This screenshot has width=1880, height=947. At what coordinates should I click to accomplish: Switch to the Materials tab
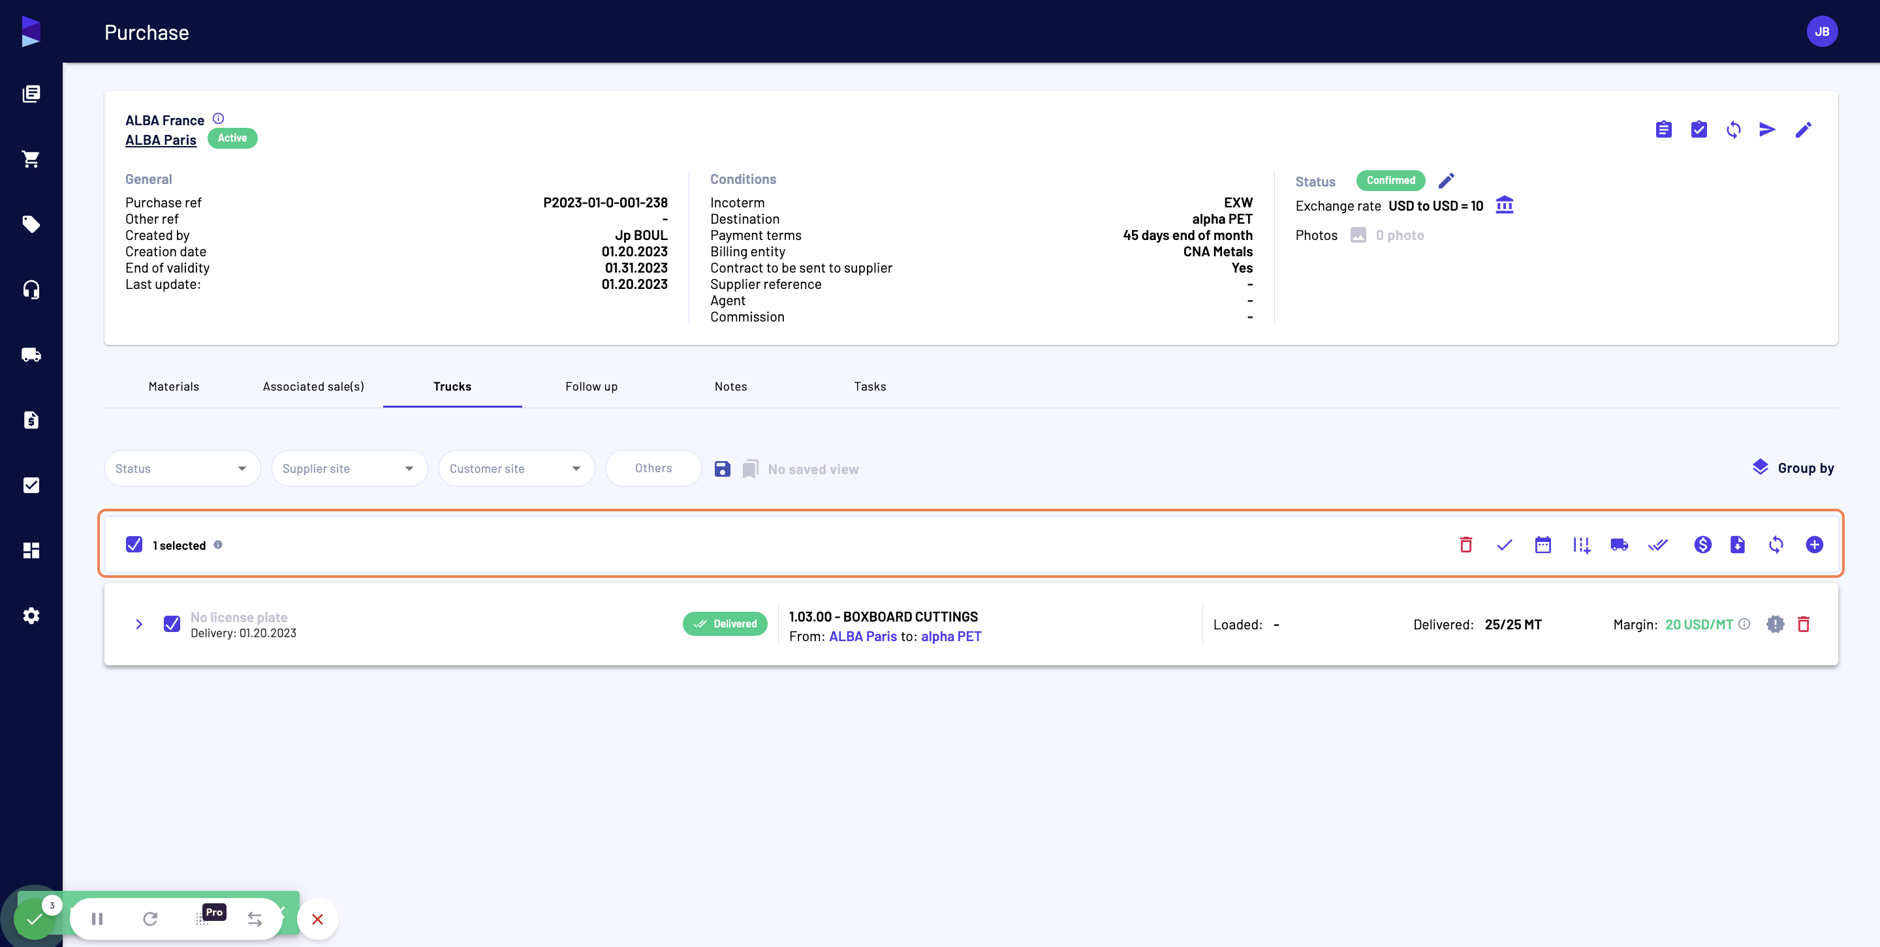[x=174, y=386]
